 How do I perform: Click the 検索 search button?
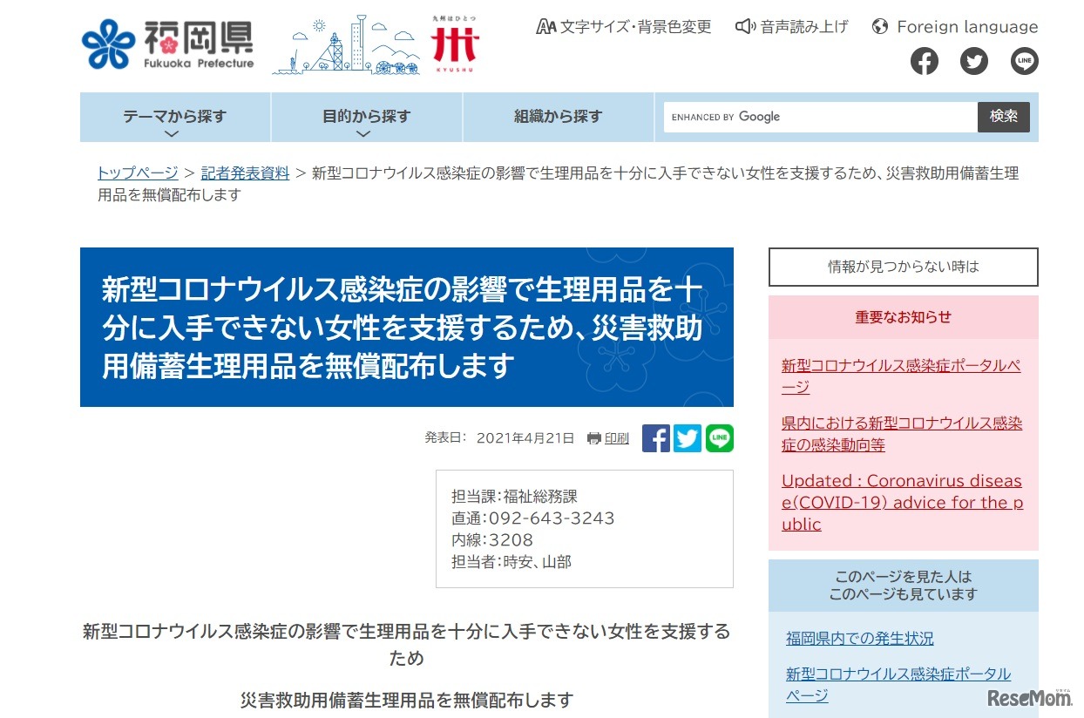click(x=1004, y=117)
